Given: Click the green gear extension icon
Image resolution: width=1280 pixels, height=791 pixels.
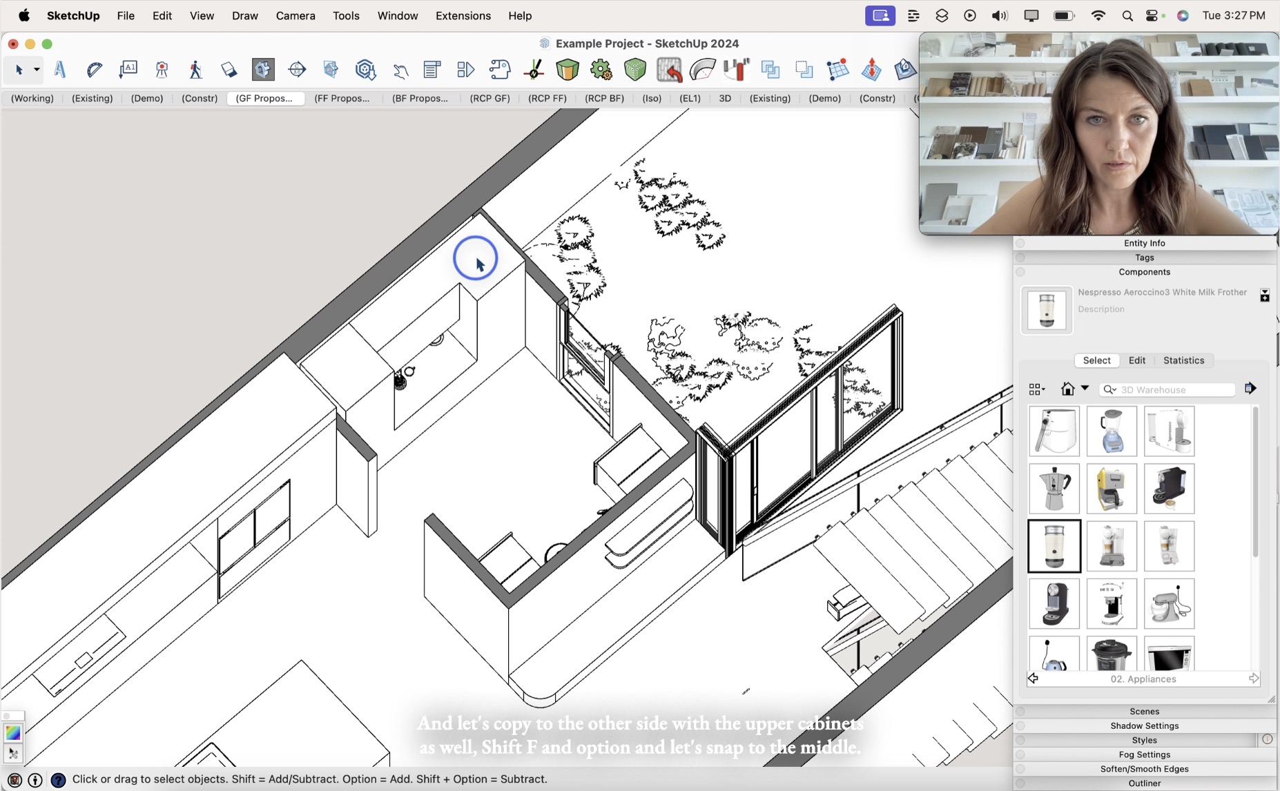Looking at the screenshot, I should coord(601,69).
